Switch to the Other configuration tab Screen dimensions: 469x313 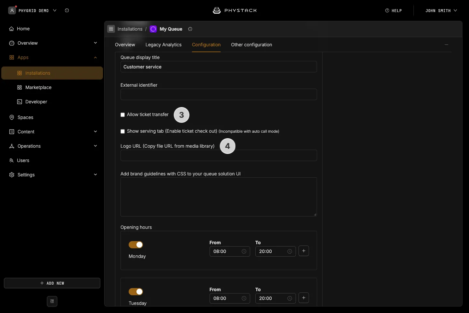[251, 45]
